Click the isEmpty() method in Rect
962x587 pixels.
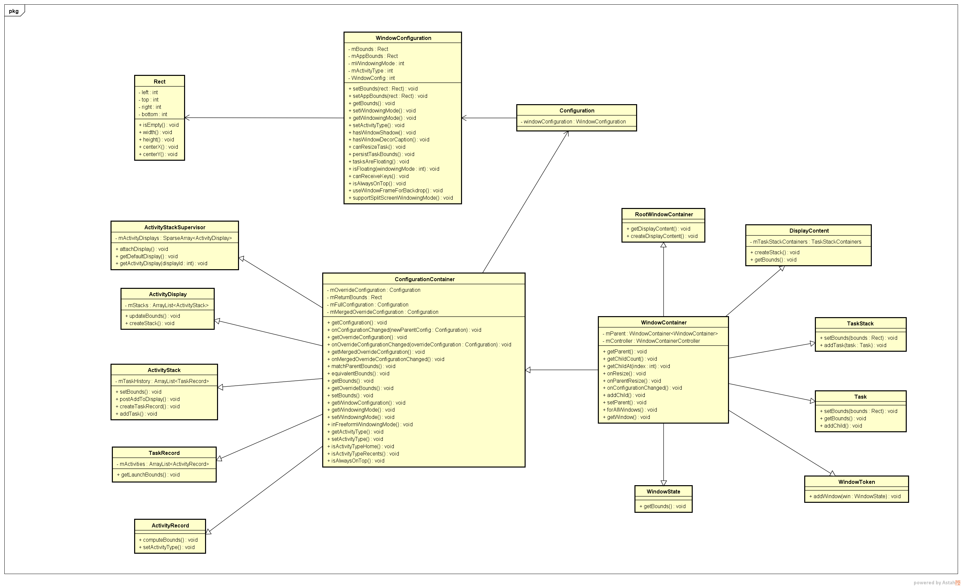tap(158, 125)
